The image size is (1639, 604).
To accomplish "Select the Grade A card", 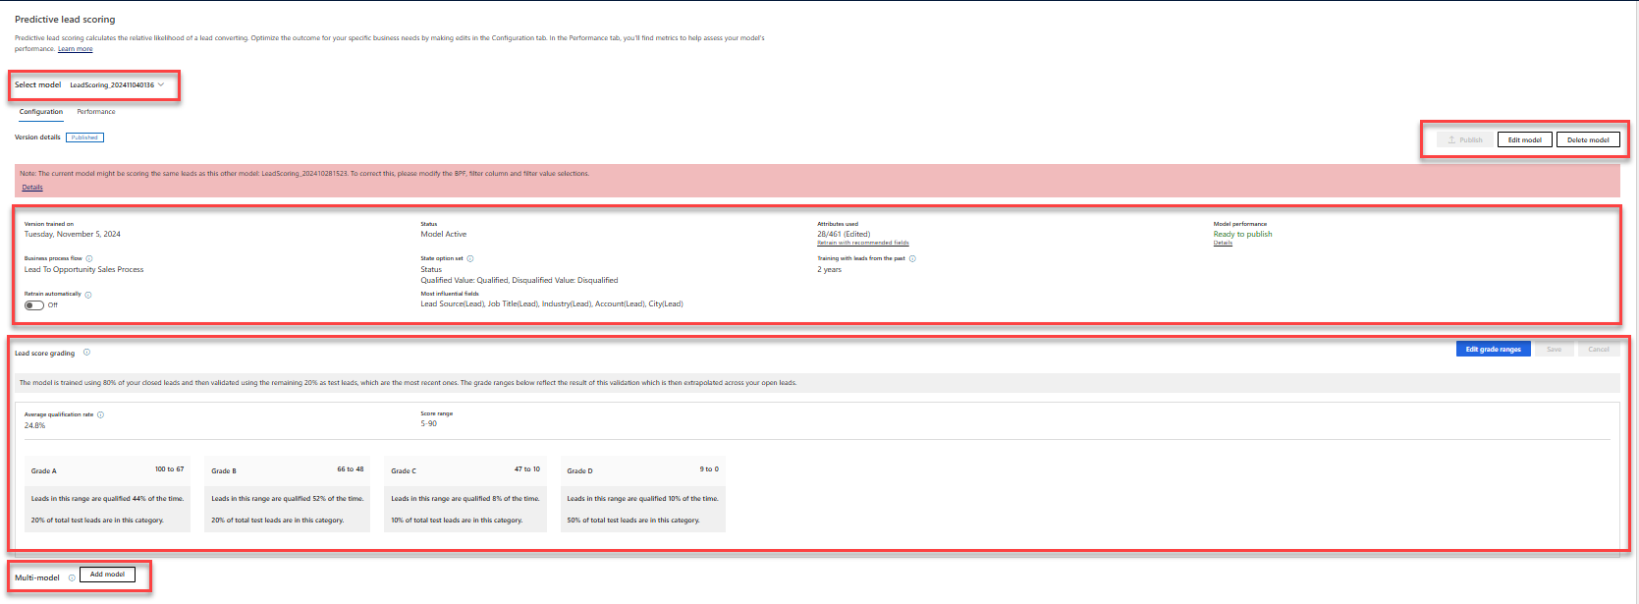I will (107, 494).
